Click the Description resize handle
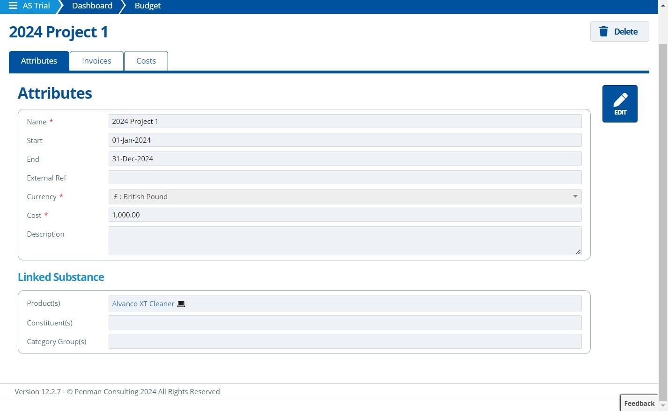 click(x=578, y=252)
